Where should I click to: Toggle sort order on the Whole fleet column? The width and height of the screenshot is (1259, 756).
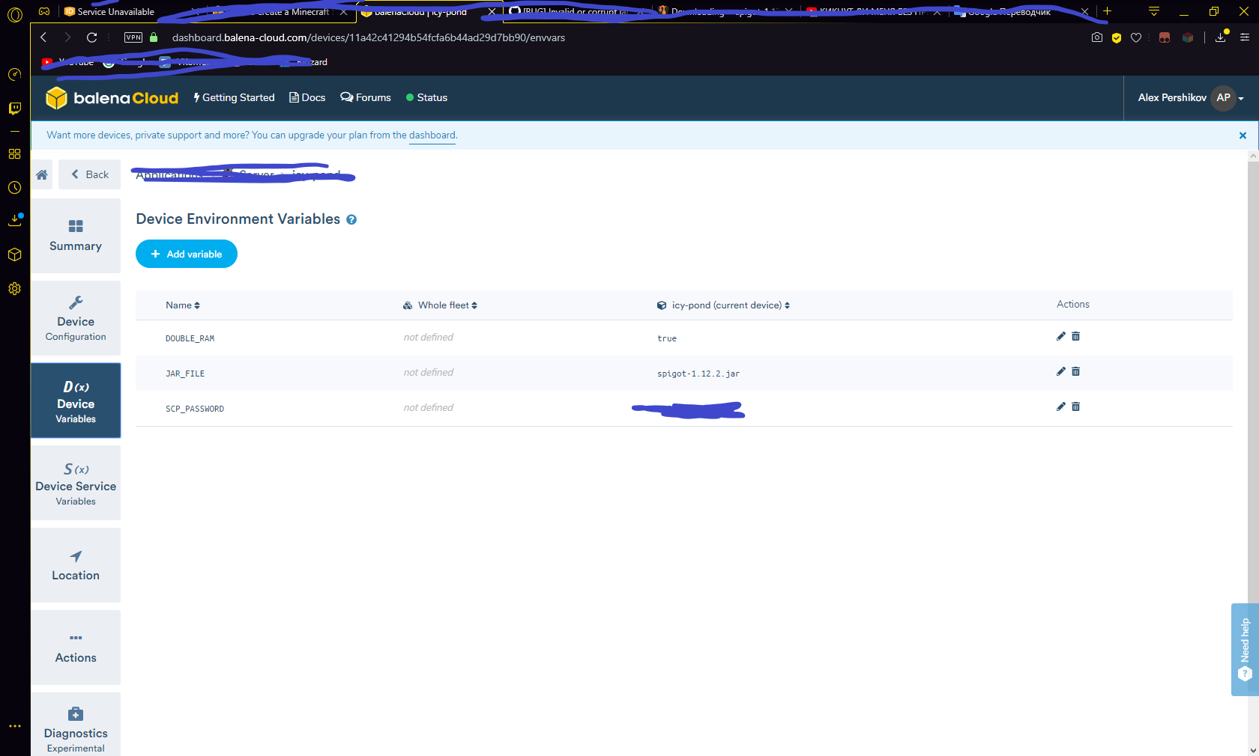[x=476, y=305]
